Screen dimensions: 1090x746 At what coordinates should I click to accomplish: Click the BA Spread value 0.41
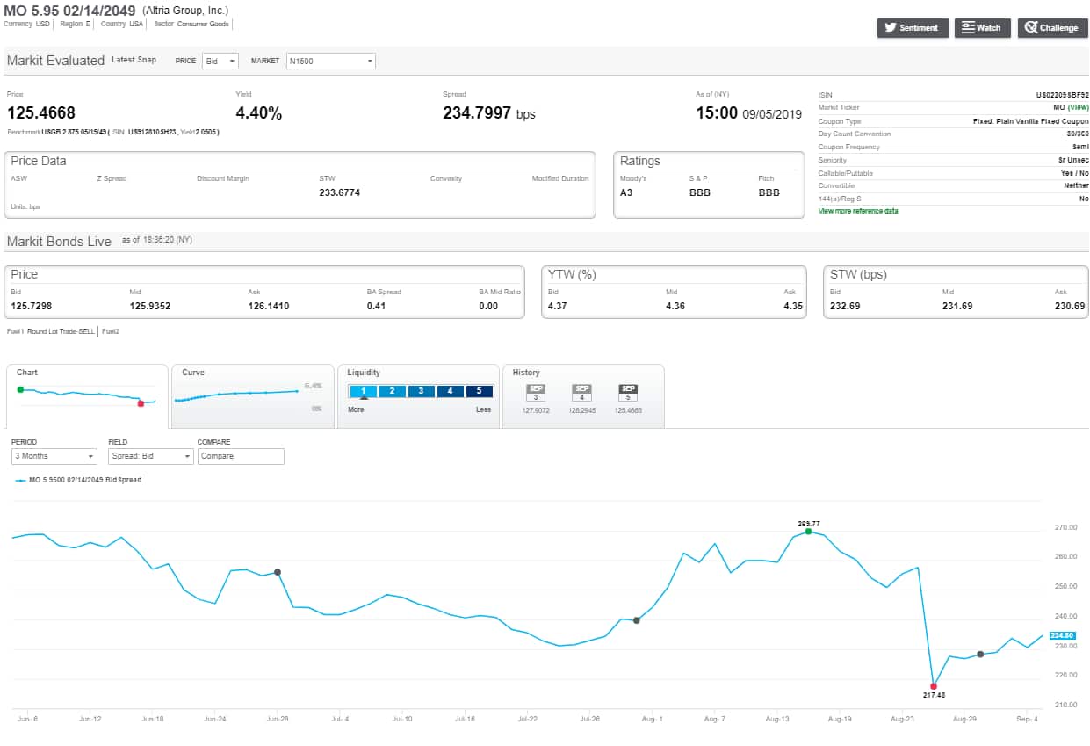coord(376,306)
